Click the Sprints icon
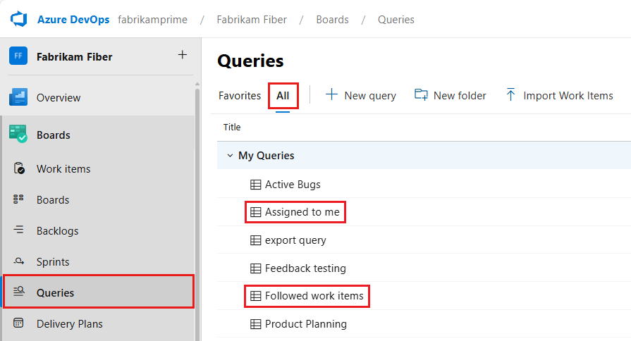The width and height of the screenshot is (631, 341). point(18,261)
